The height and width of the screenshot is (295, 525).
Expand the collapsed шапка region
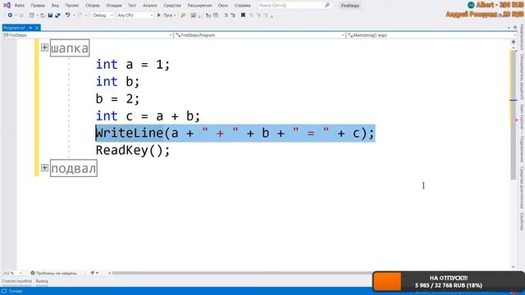point(44,48)
